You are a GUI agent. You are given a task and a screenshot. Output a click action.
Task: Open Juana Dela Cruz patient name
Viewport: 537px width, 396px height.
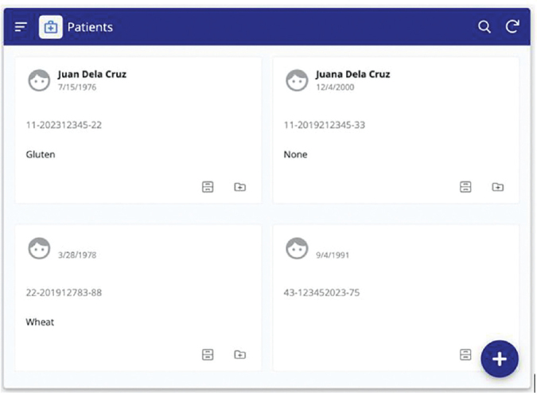(x=352, y=75)
